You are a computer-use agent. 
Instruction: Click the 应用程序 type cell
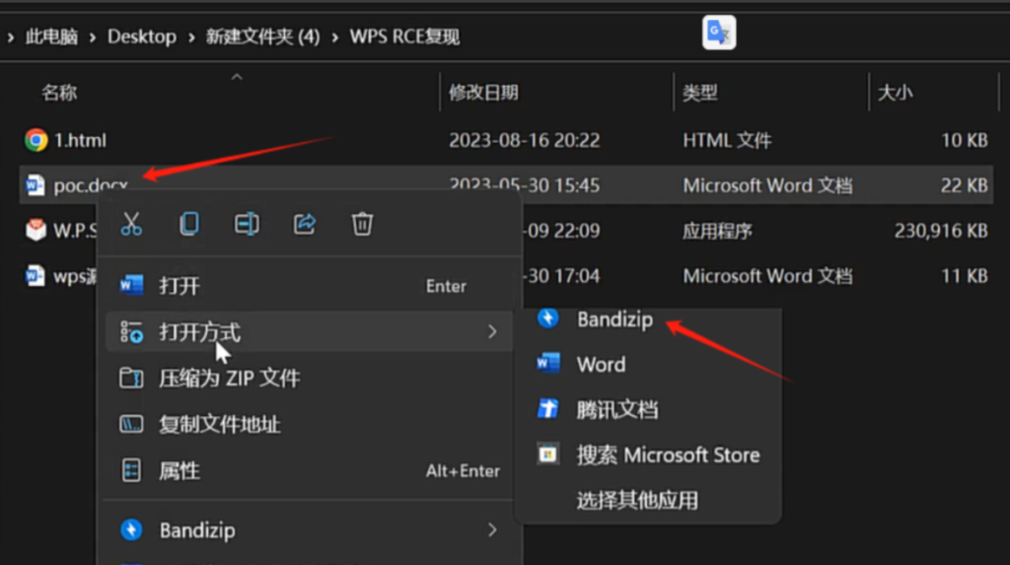718,231
